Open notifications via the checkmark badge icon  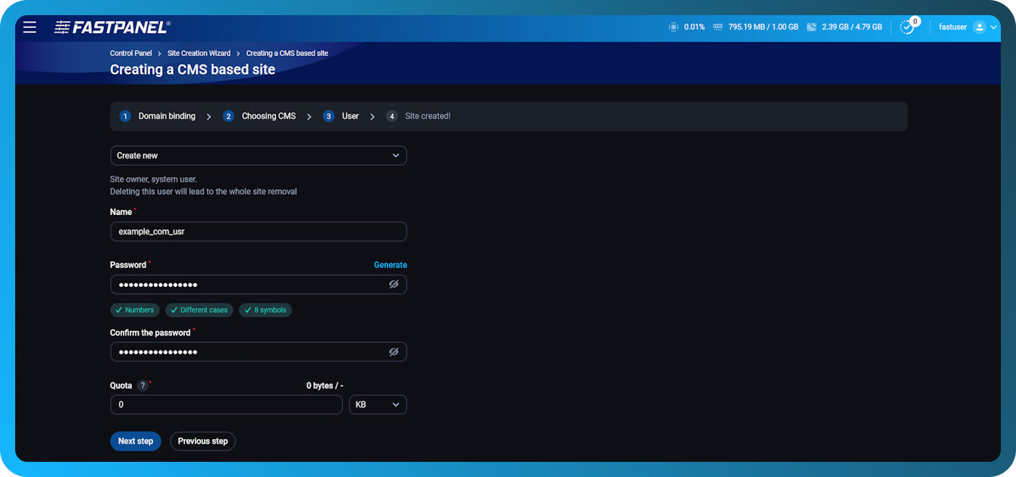[x=907, y=26]
